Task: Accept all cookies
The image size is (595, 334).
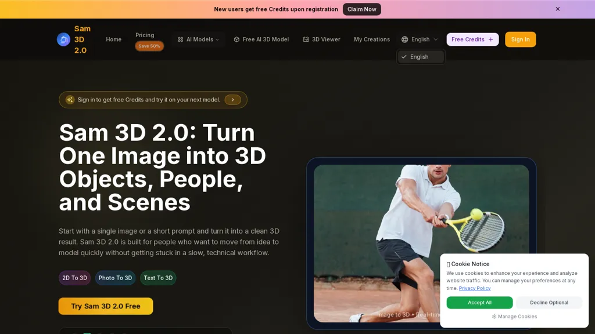Action: point(479,303)
